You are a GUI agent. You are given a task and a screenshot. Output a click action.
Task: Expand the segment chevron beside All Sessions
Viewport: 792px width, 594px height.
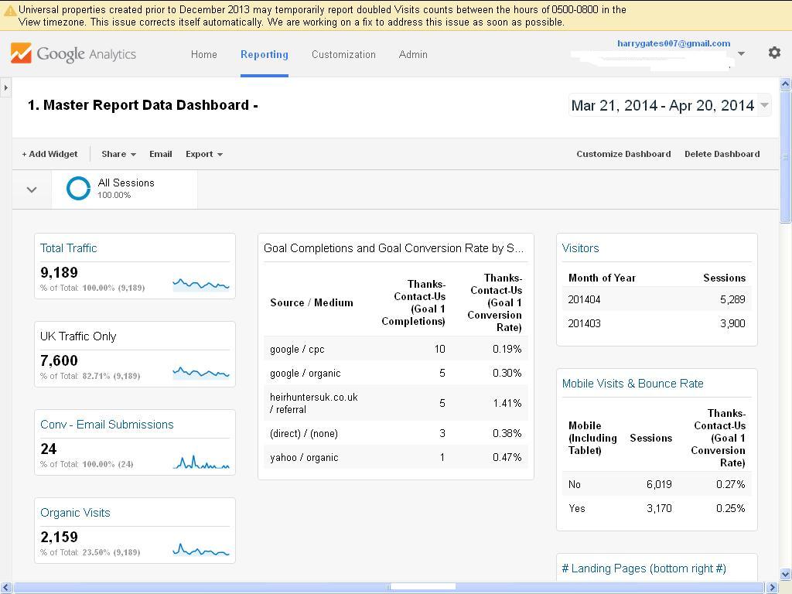coord(32,189)
